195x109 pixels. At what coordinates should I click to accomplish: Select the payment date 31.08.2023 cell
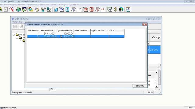48,36
